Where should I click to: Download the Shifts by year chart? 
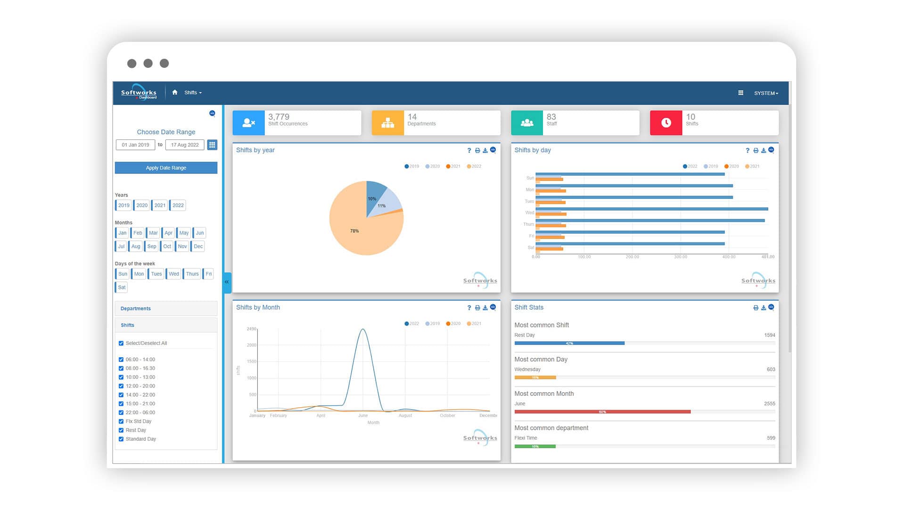pyautogui.click(x=485, y=150)
